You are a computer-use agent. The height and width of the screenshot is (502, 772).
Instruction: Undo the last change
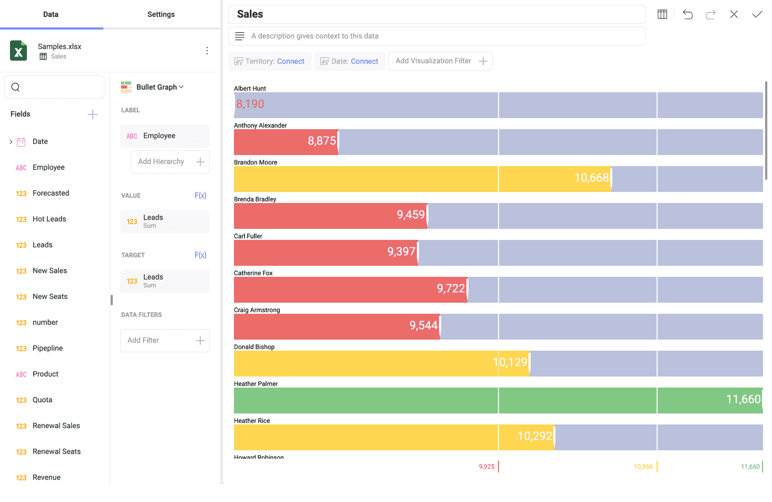point(688,14)
